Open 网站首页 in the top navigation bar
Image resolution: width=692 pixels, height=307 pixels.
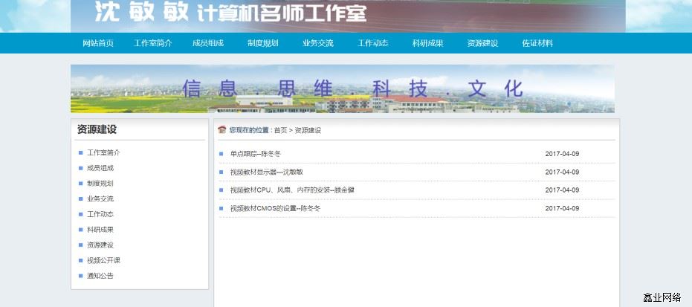point(98,43)
